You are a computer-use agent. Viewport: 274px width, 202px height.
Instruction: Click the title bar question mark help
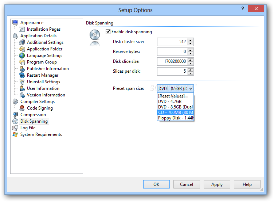(243, 8)
